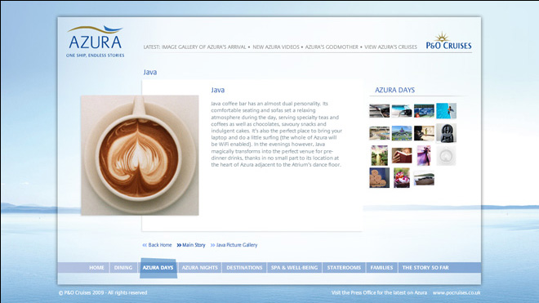Click the large latte art coffee image
This screenshot has height=303, width=539.
pos(140,155)
